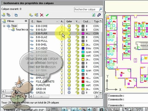Click the Coul... column header
Viewport: 148px width, 111px height.
click(x=87, y=21)
